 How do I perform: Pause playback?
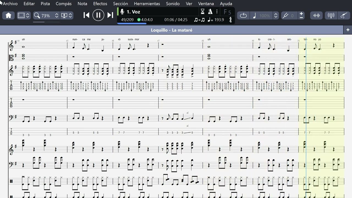[x=98, y=15]
